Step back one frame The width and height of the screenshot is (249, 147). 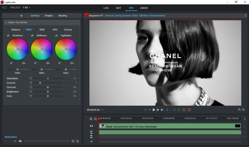coord(150,110)
